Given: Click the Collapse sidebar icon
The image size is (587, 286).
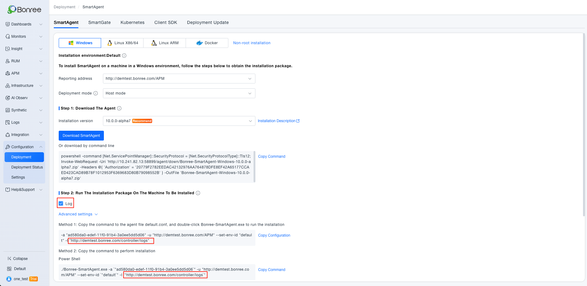Looking at the screenshot, I should (9, 259).
